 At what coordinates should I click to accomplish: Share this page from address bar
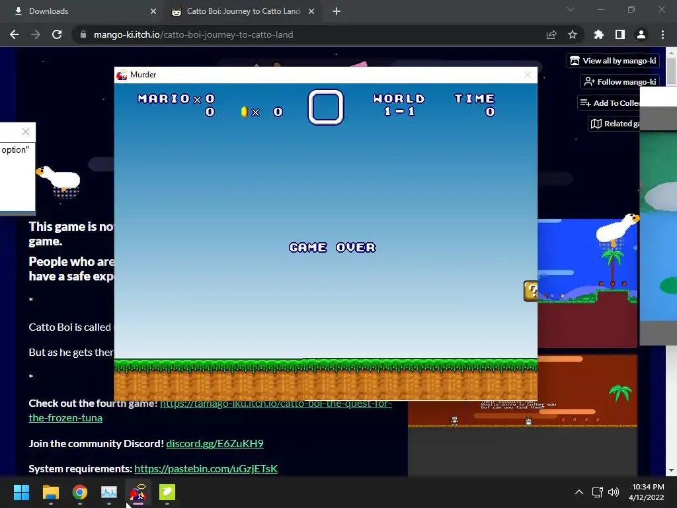click(x=551, y=34)
